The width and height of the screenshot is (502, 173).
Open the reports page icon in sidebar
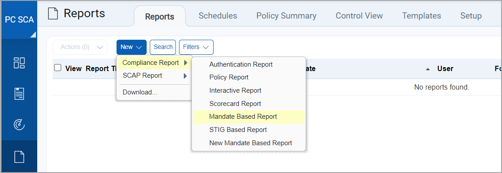click(x=19, y=157)
